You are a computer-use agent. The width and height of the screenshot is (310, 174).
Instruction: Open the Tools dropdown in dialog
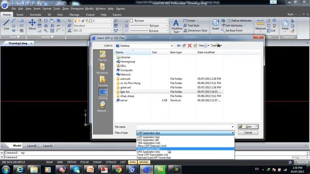[216, 45]
